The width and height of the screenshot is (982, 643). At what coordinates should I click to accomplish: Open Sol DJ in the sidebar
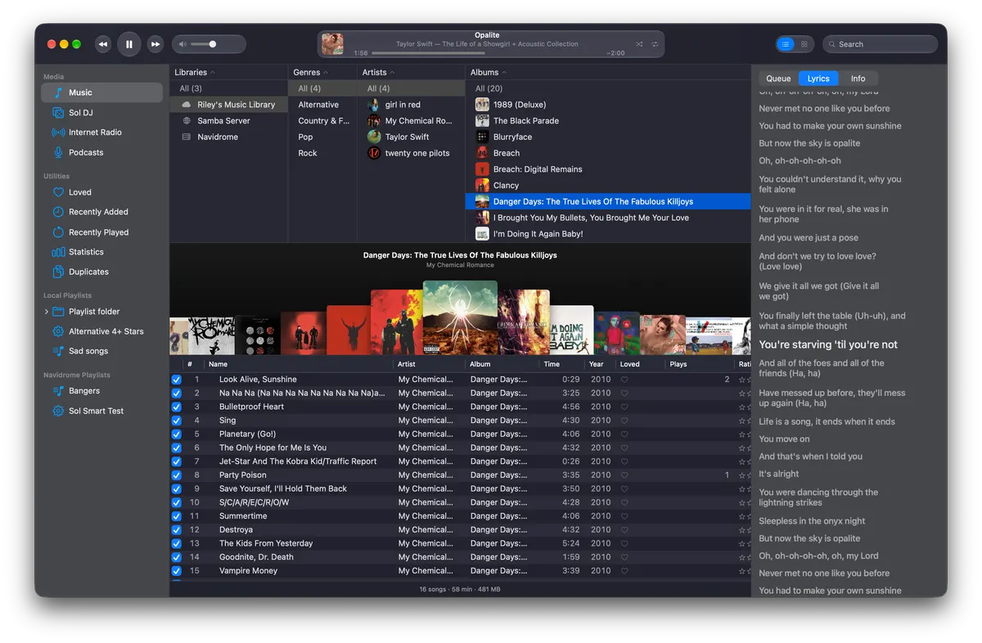click(102, 113)
